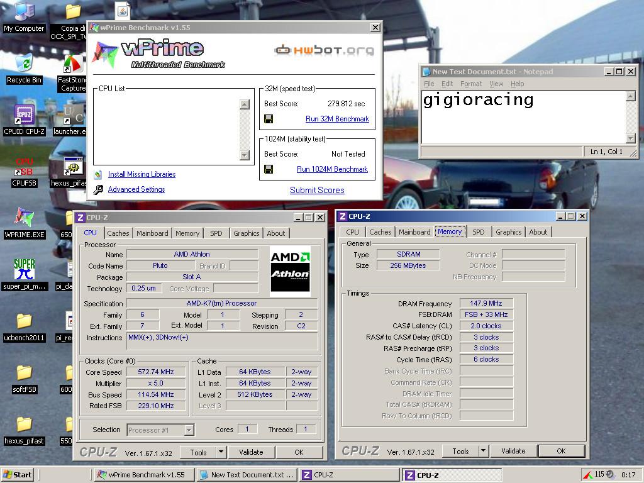This screenshot has height=483, width=644.
Task: Click the save icon for 1024M score
Action: pyautogui.click(x=269, y=169)
